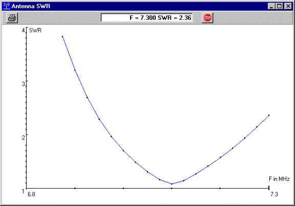Click the 3 tick on the SWR axis
The height and width of the screenshot is (206, 295).
[24, 84]
